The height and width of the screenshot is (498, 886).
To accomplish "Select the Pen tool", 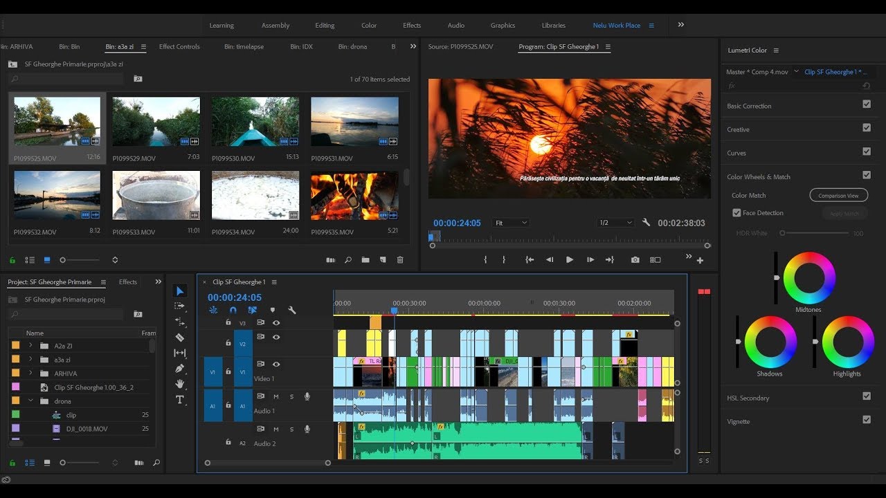I will point(180,369).
